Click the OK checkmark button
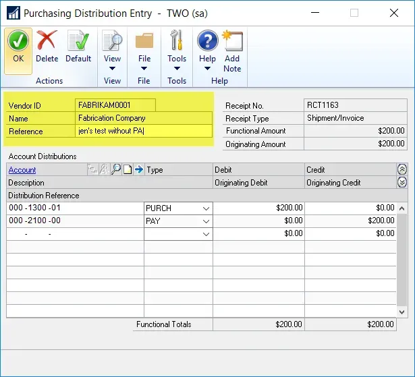415x377 pixels. 18,48
